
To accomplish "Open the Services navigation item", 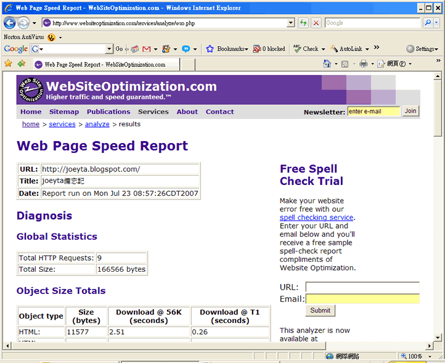I will coord(153,112).
